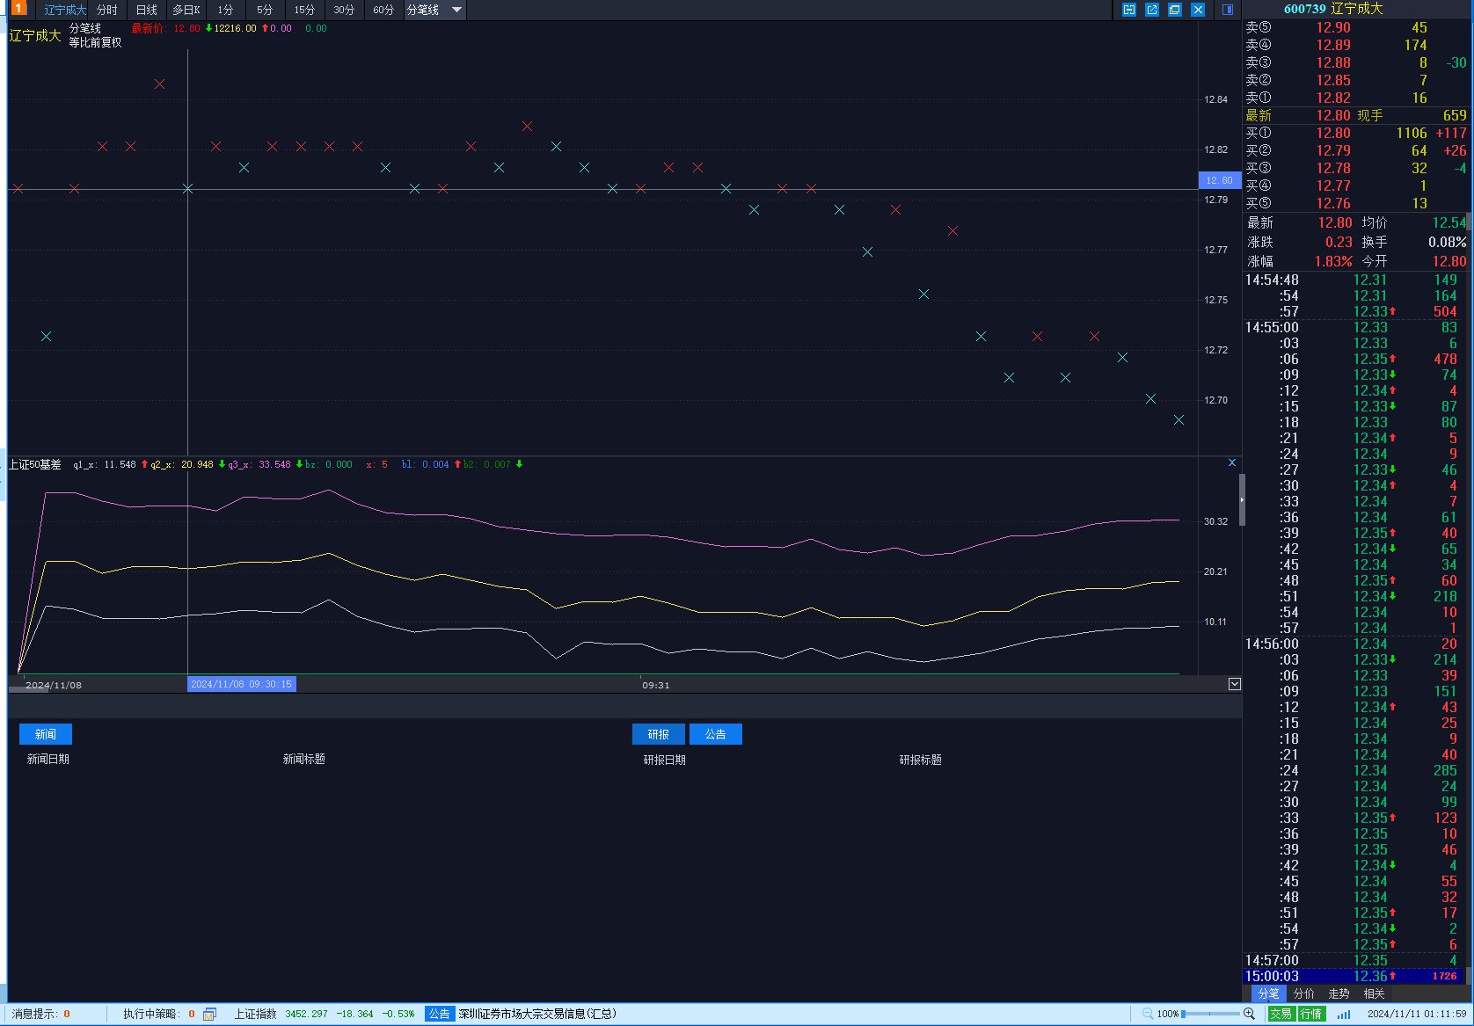Click the 新闻 button
Viewport: 1474px width, 1026px height.
(x=46, y=734)
